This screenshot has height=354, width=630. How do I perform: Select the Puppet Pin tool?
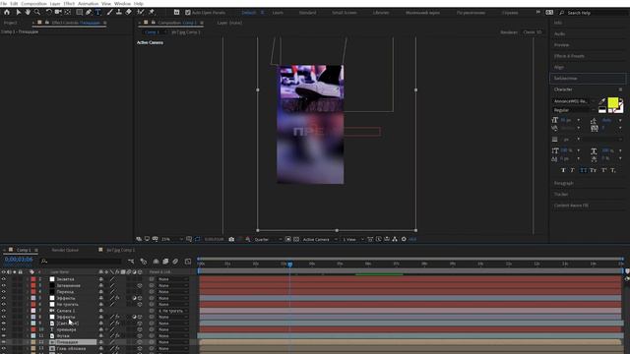(x=152, y=13)
